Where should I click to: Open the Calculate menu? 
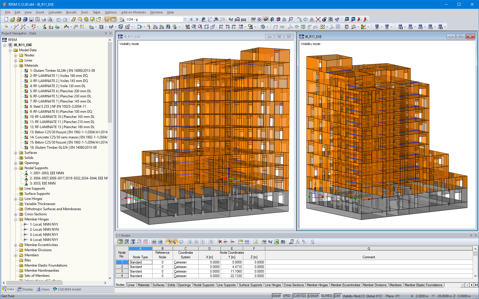click(x=55, y=12)
